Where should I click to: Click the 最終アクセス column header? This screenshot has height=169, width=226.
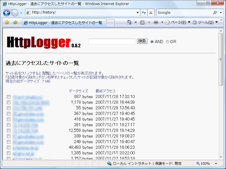click(106, 91)
